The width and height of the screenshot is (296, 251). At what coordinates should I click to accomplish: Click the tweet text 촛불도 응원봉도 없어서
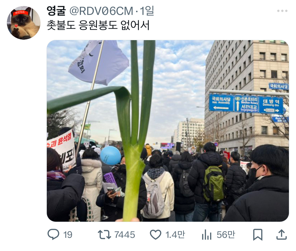(98, 25)
